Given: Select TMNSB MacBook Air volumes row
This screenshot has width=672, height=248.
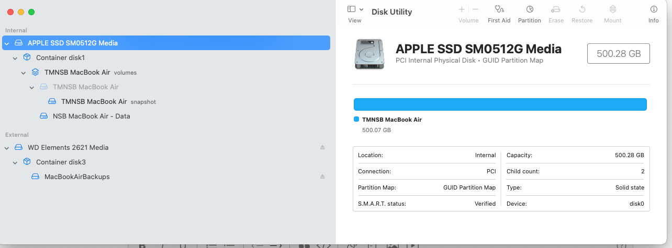Looking at the screenshot, I should coord(166,72).
